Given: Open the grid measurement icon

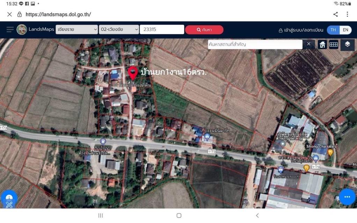Looking at the screenshot, I should 334,45.
